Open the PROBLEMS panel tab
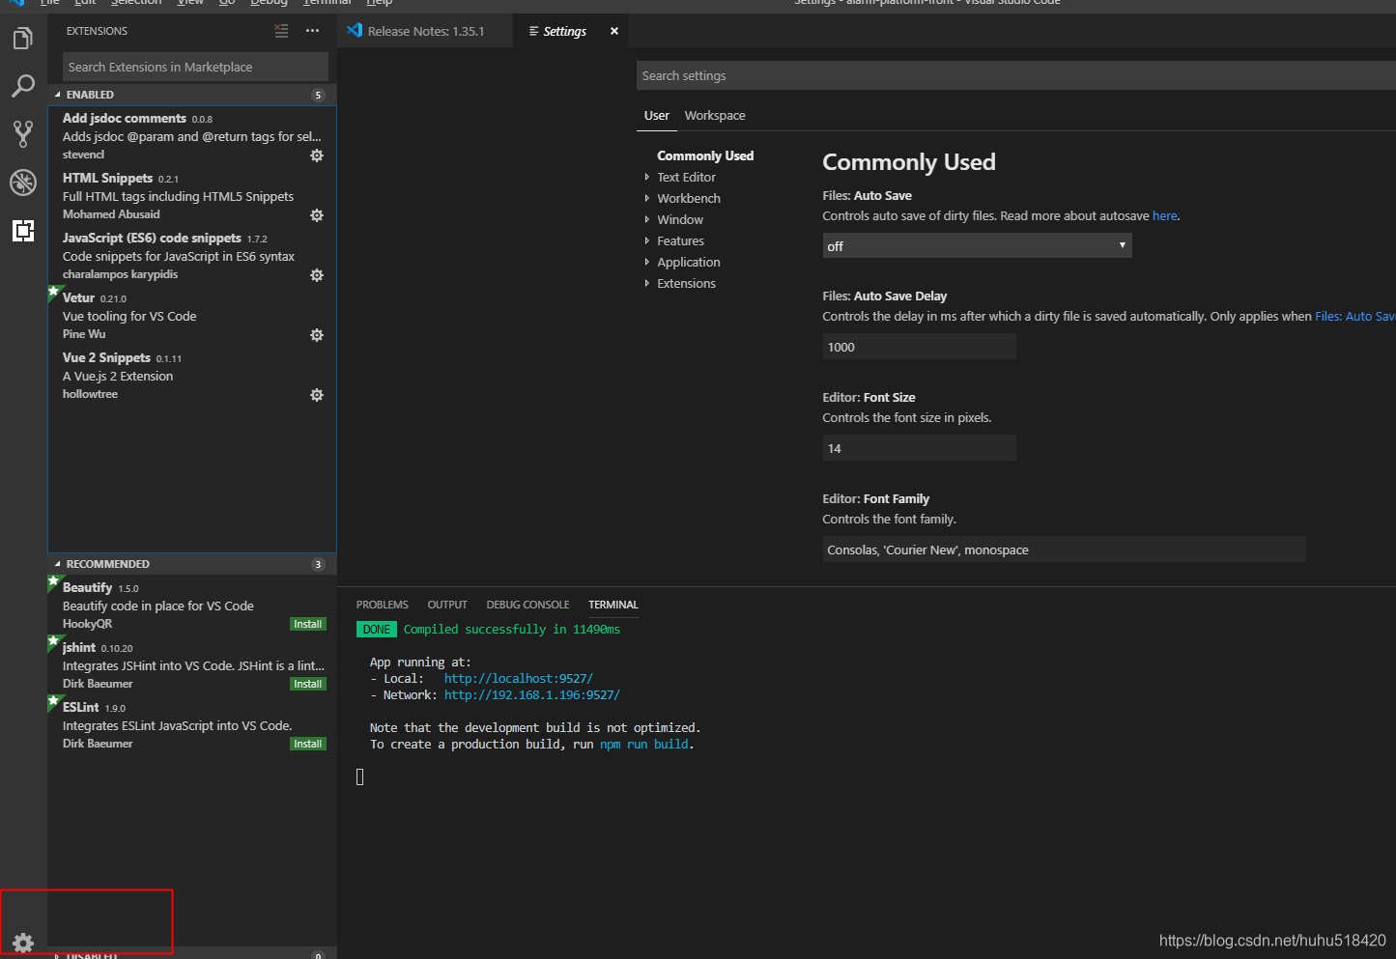Image resolution: width=1396 pixels, height=959 pixels. pyautogui.click(x=383, y=605)
